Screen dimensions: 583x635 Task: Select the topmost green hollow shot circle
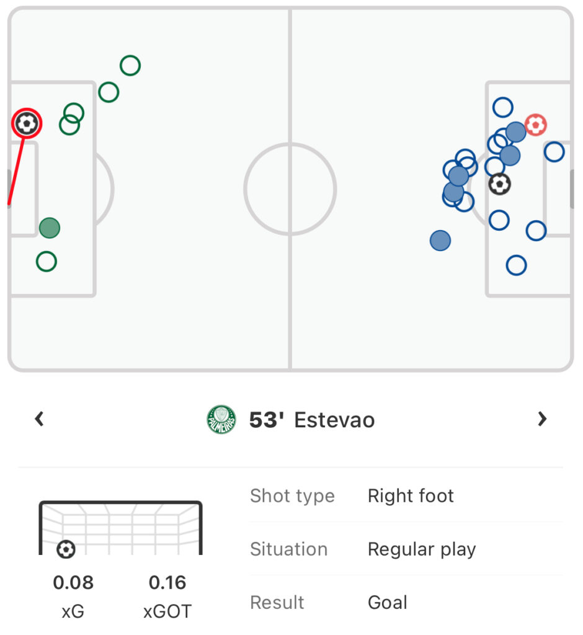point(130,65)
